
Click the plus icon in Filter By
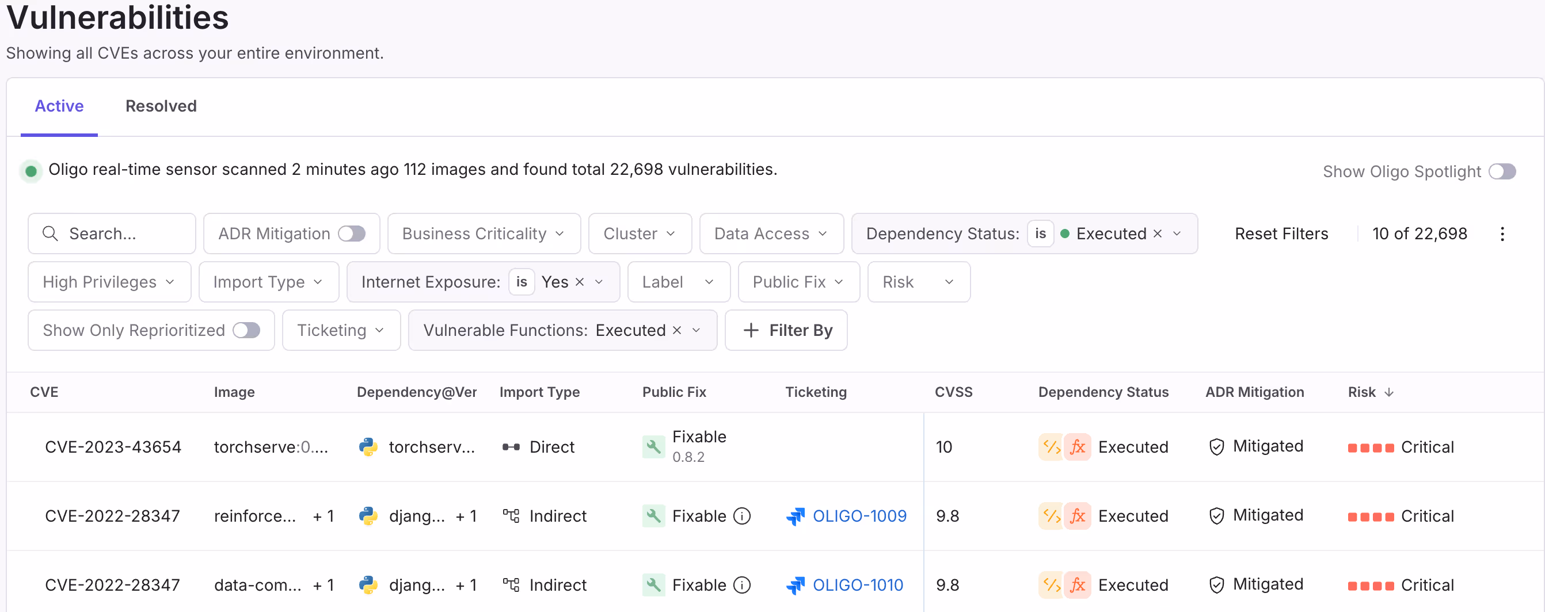coord(751,330)
